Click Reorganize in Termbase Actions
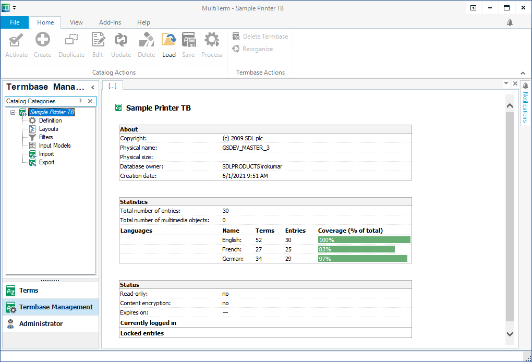532x362 pixels. [253, 49]
